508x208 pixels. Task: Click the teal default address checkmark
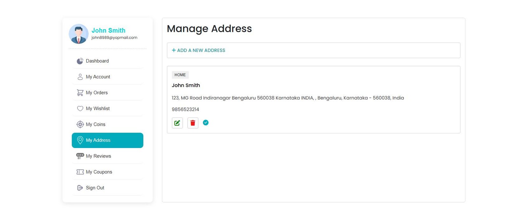click(206, 123)
